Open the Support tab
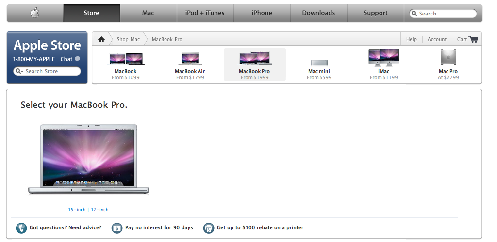This screenshot has height=242, width=497. click(x=376, y=13)
